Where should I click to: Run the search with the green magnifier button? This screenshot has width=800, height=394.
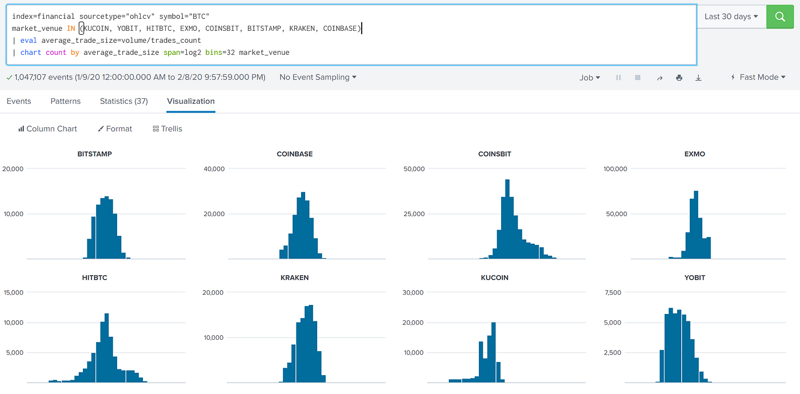(x=780, y=17)
